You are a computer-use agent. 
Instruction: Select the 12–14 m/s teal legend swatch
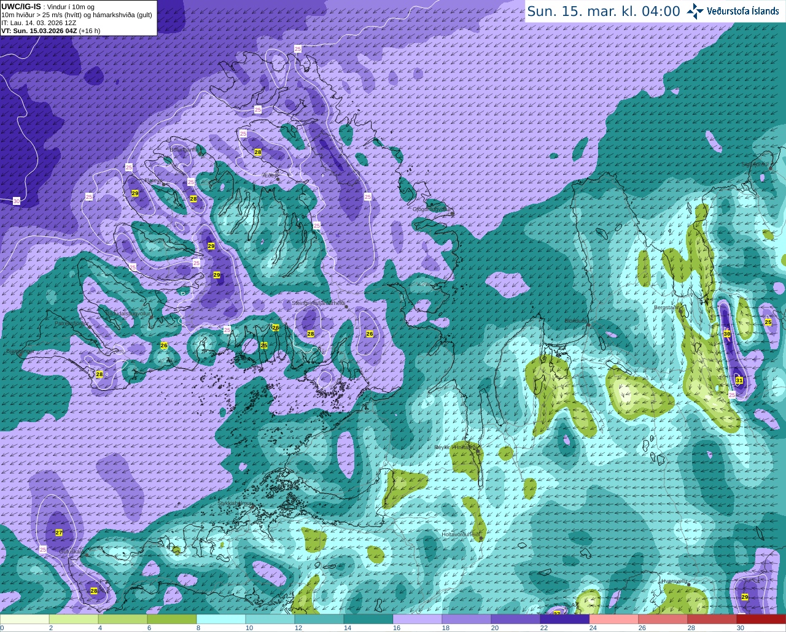(319, 619)
